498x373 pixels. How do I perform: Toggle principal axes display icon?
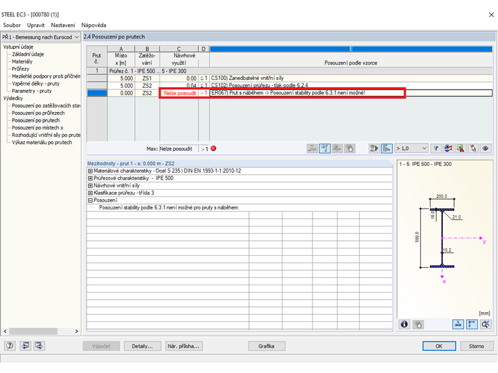(x=472, y=324)
